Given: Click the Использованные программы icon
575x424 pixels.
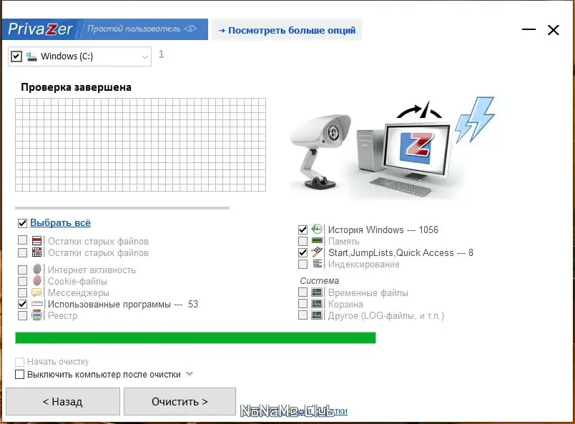Looking at the screenshot, I should (x=37, y=304).
